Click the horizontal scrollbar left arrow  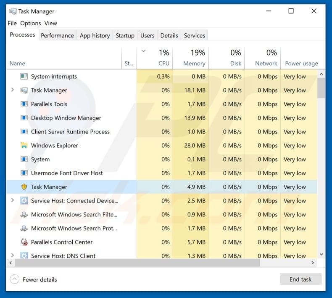point(11,263)
